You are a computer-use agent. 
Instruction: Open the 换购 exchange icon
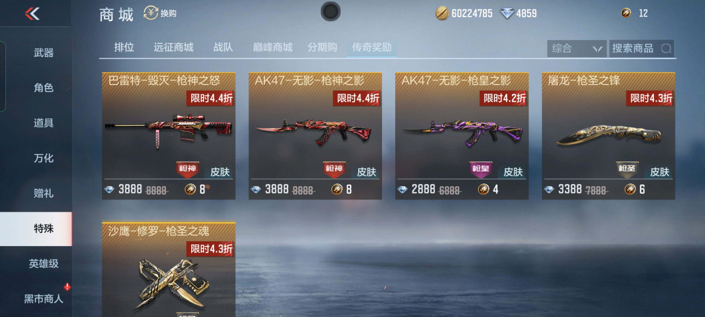pyautogui.click(x=151, y=13)
